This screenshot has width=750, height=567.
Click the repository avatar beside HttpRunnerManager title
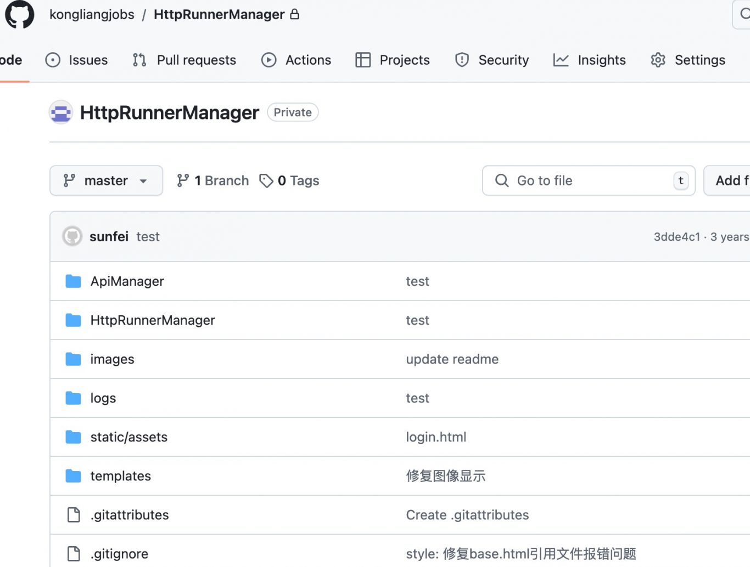(61, 112)
